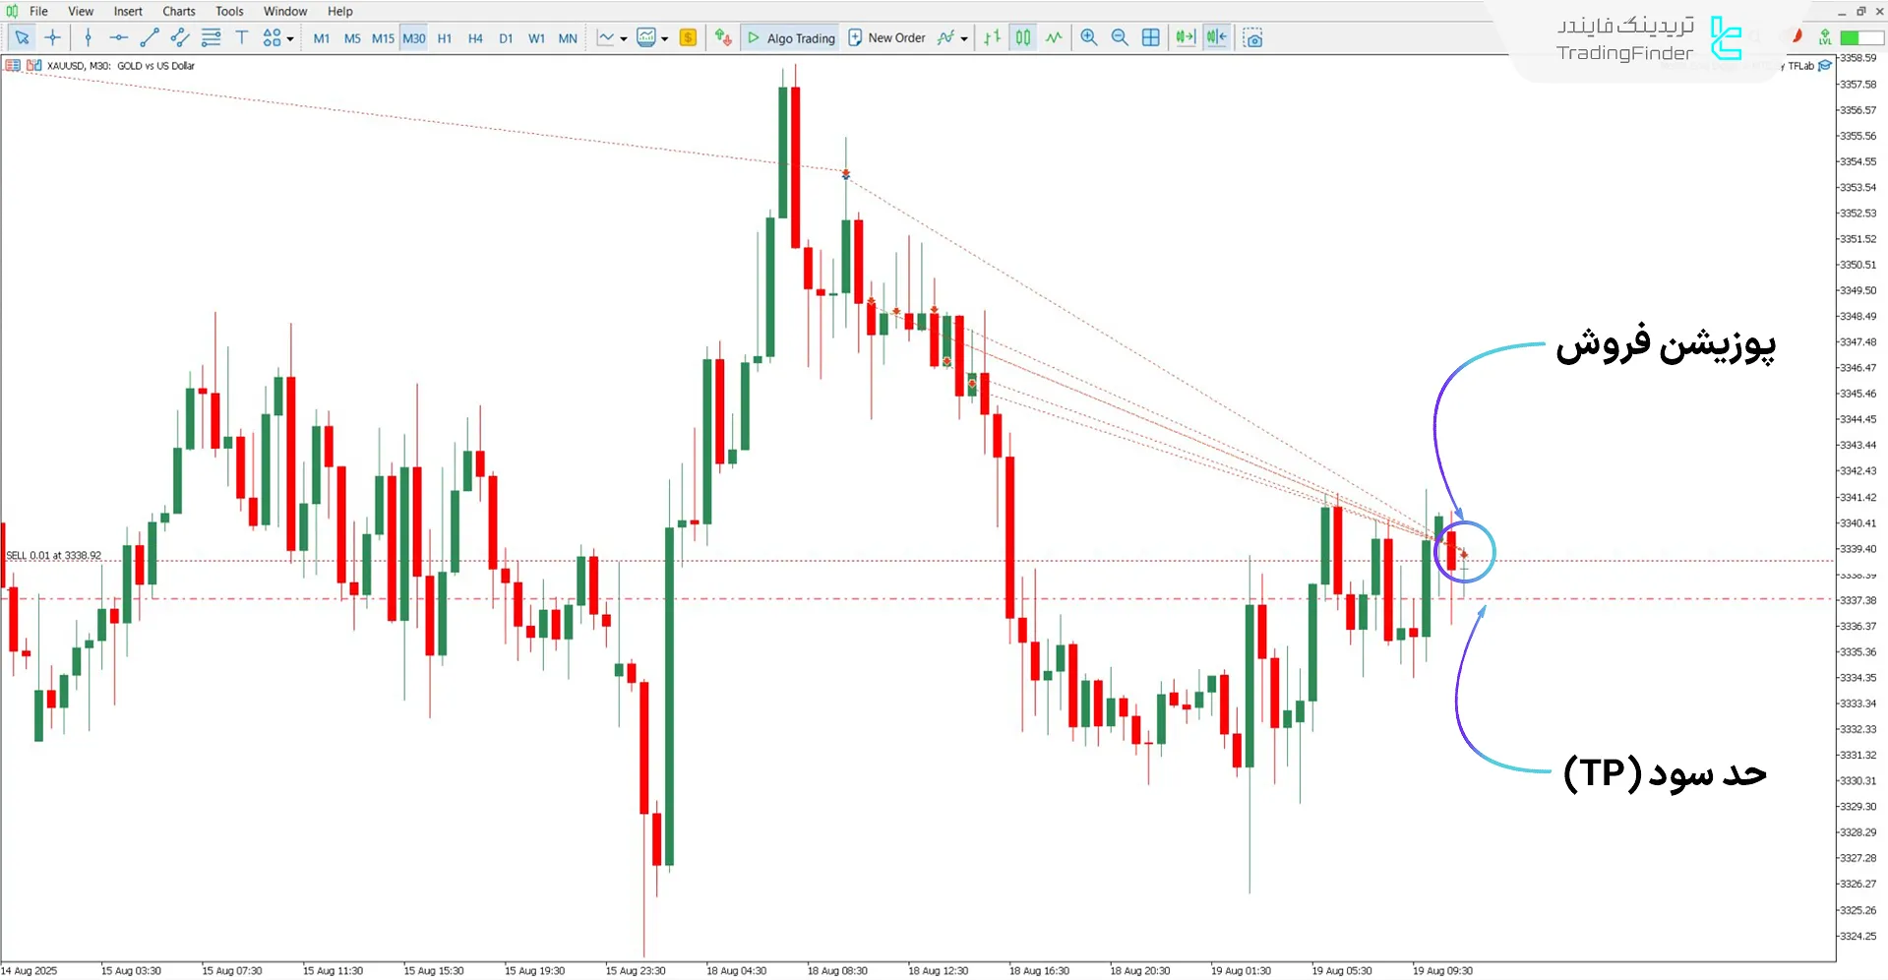Click the Zoom In icon
Image resolution: width=1888 pixels, height=980 pixels.
(1088, 37)
